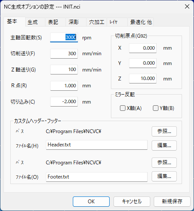Open the 最適化 他 tab
This screenshot has height=211, width=194.
(141, 22)
